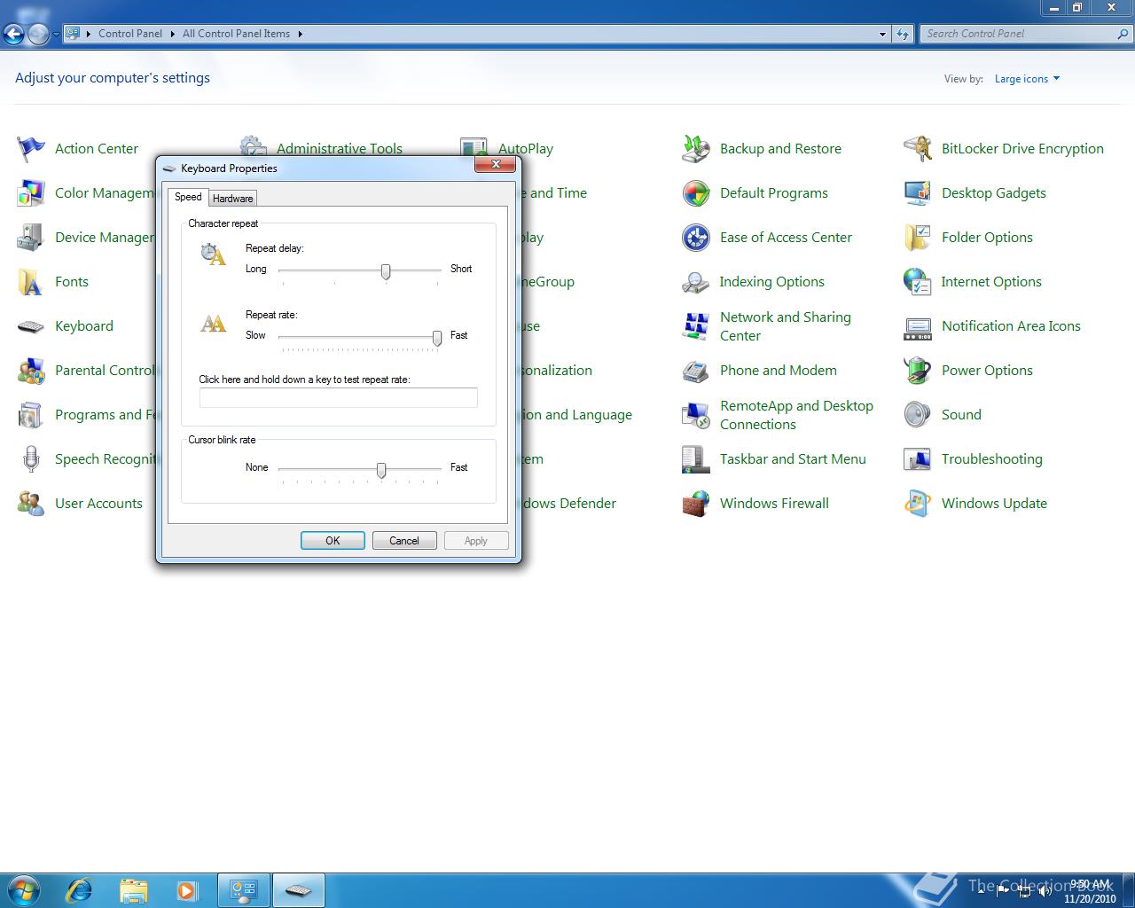Viewport: 1135px width, 908px height.
Task: Open the Internet Options icon
Action: [x=918, y=282]
